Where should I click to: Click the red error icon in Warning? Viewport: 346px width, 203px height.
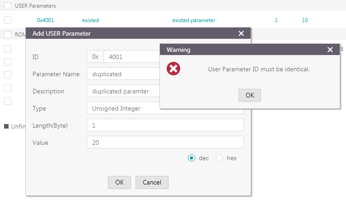tap(173, 69)
